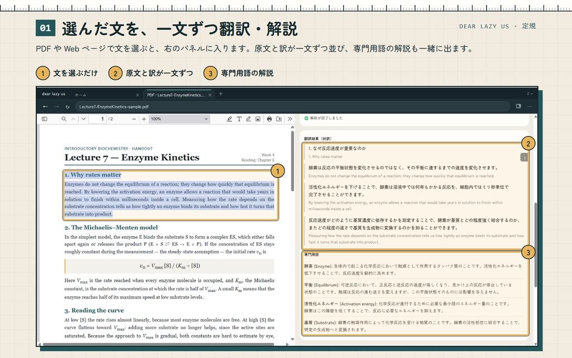Image resolution: width=572 pixels, height=358 pixels.
Task: Click the green analysis-complete check icon
Action: (307, 118)
